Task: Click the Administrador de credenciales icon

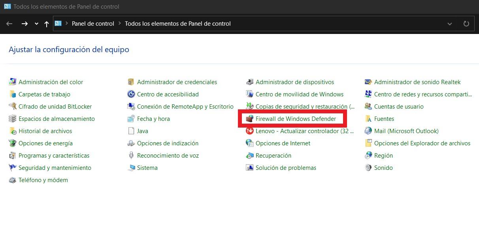Action: tap(131, 82)
